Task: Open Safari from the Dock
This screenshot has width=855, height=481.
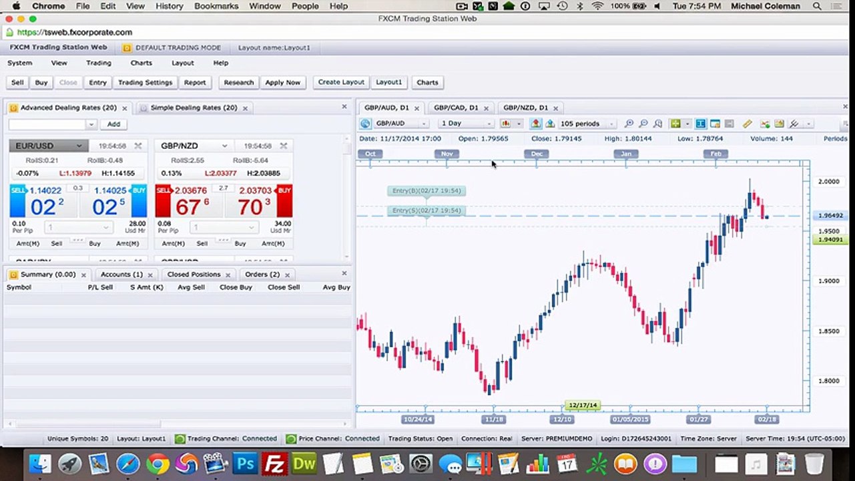Action: (127, 463)
